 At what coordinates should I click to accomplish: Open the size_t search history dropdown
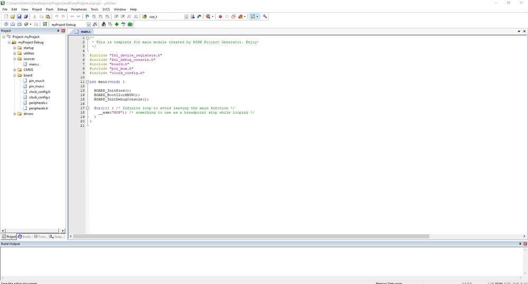tap(186, 17)
